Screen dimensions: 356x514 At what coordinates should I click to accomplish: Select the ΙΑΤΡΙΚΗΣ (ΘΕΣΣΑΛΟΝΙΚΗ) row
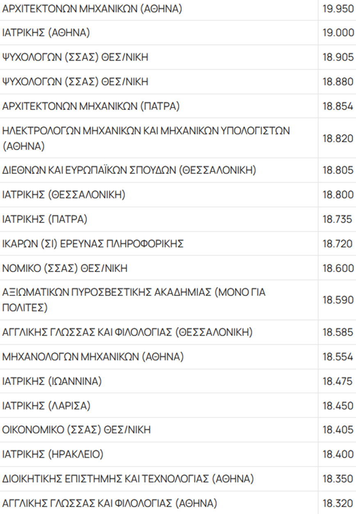64,195
